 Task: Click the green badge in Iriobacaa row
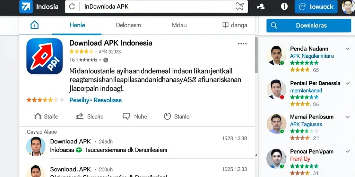pos(79,150)
